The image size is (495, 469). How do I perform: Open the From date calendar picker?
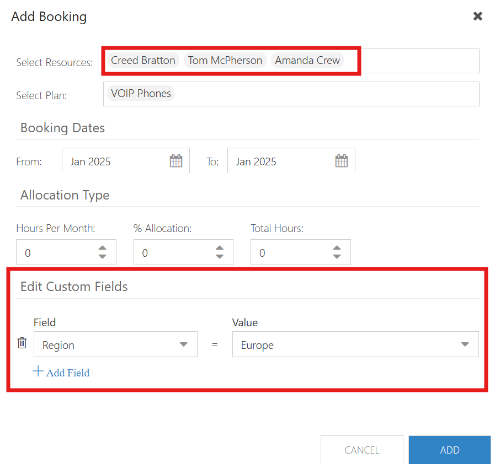pyautogui.click(x=176, y=161)
